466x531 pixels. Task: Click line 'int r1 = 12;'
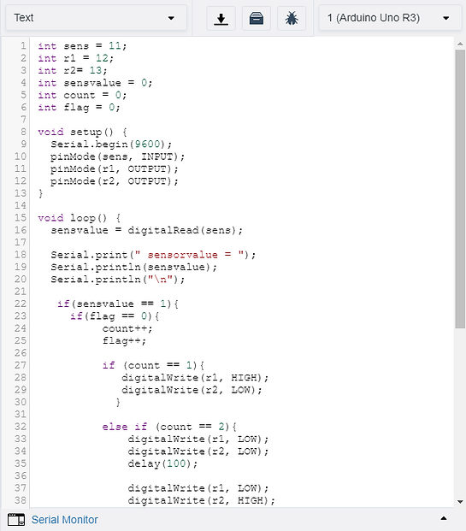coord(76,58)
